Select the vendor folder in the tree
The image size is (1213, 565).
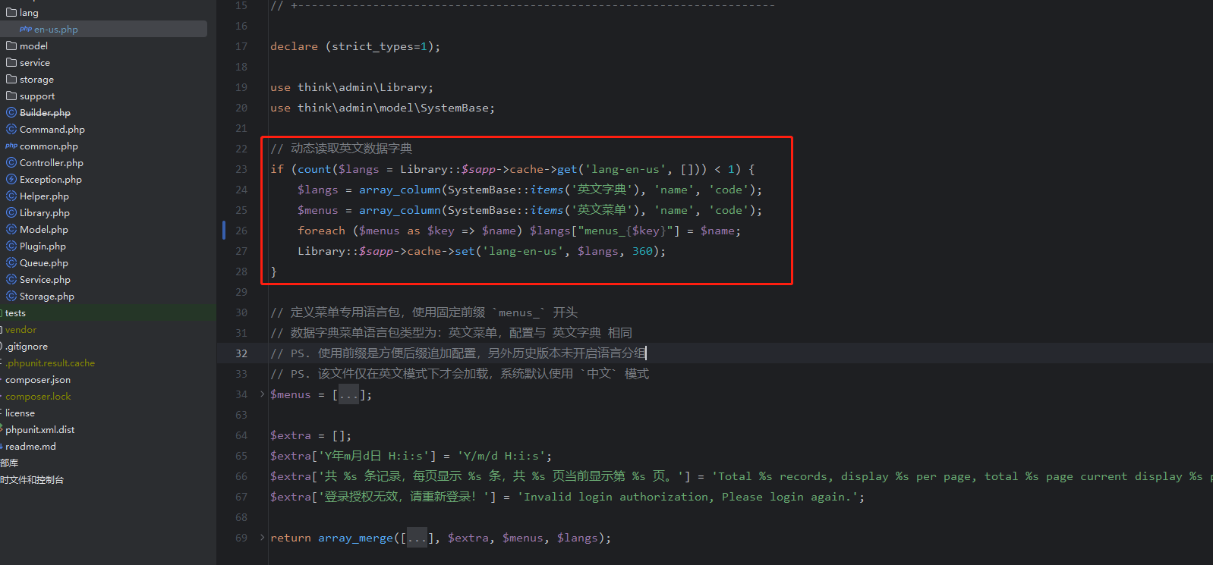point(20,330)
